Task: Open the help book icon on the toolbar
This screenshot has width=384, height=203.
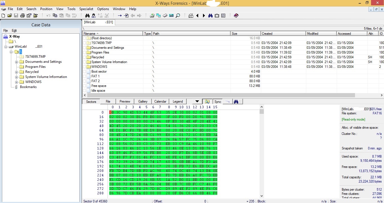Action: (236, 15)
